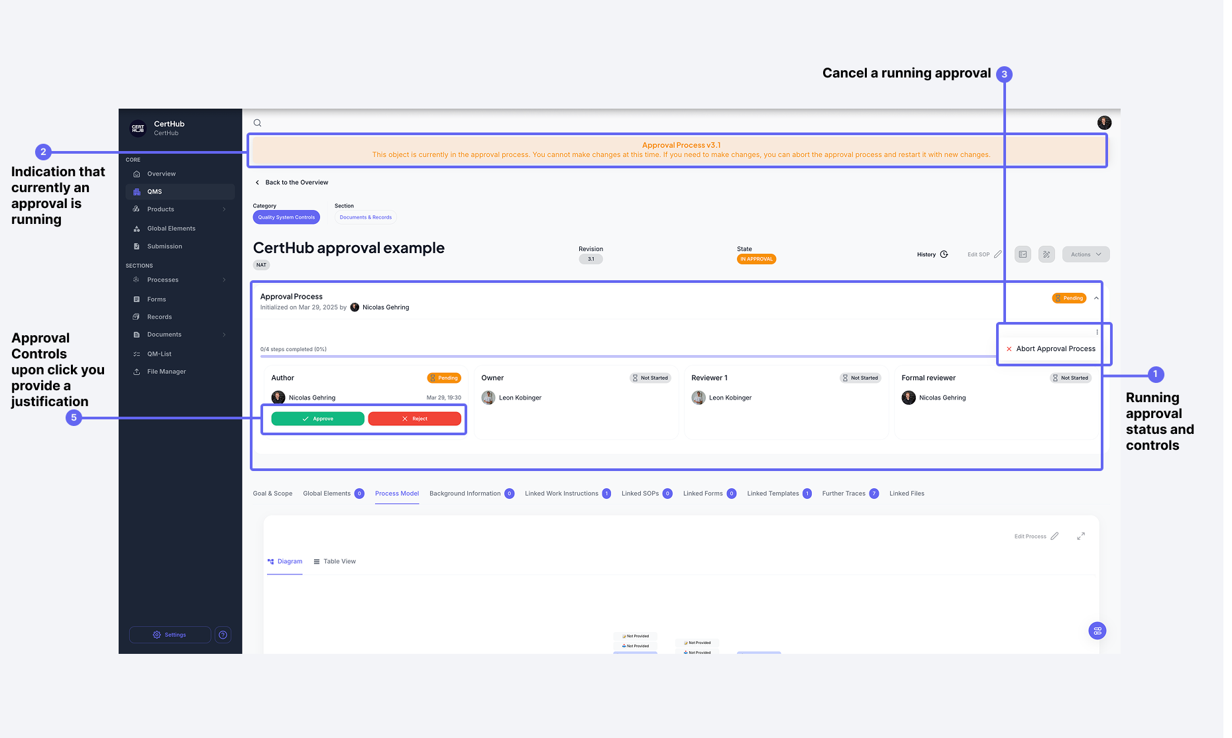Viewport: 1232px width, 738px height.
Task: Open the three-dot approval options menu
Action: pos(1097,332)
